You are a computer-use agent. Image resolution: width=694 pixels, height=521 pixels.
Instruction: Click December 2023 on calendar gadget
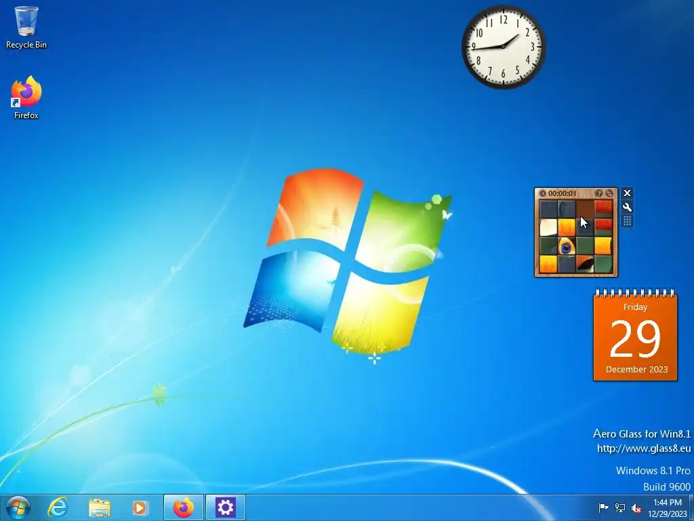tap(636, 369)
